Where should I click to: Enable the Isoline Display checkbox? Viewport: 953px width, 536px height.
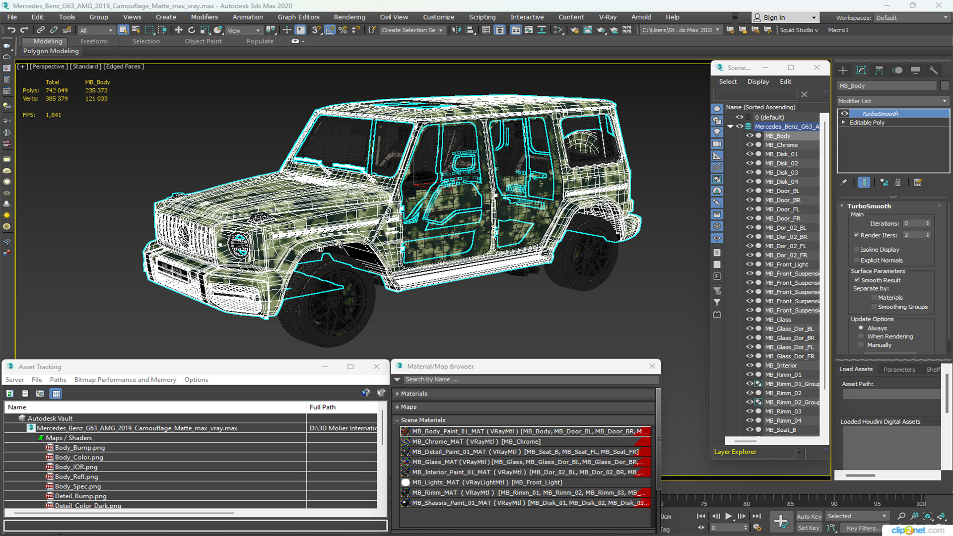click(x=856, y=250)
